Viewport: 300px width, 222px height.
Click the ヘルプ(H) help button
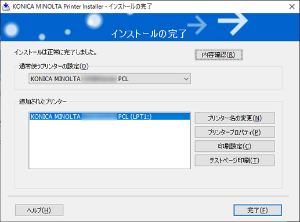click(39, 210)
